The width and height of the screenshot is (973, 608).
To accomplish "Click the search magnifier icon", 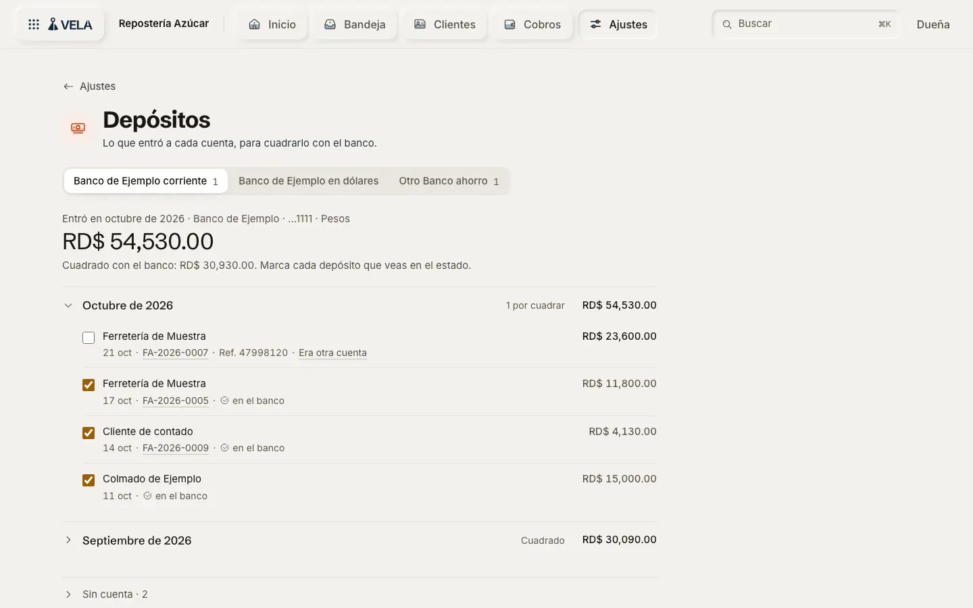I will [727, 24].
